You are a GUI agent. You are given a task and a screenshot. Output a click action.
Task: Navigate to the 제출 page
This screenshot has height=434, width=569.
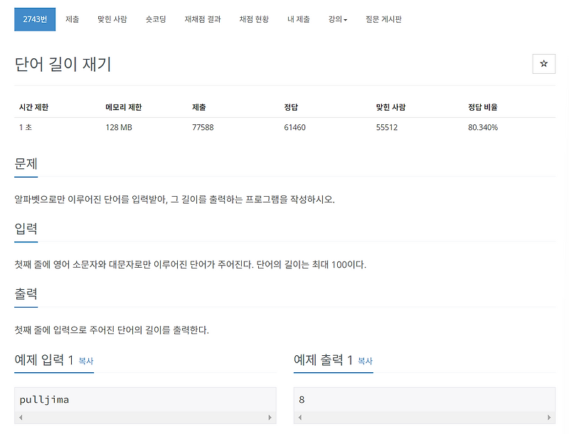73,20
